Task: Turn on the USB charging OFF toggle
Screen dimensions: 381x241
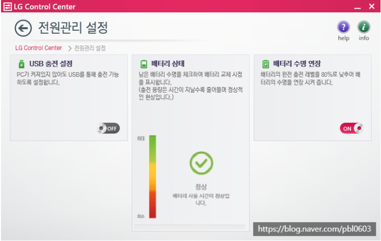Action: click(x=108, y=128)
